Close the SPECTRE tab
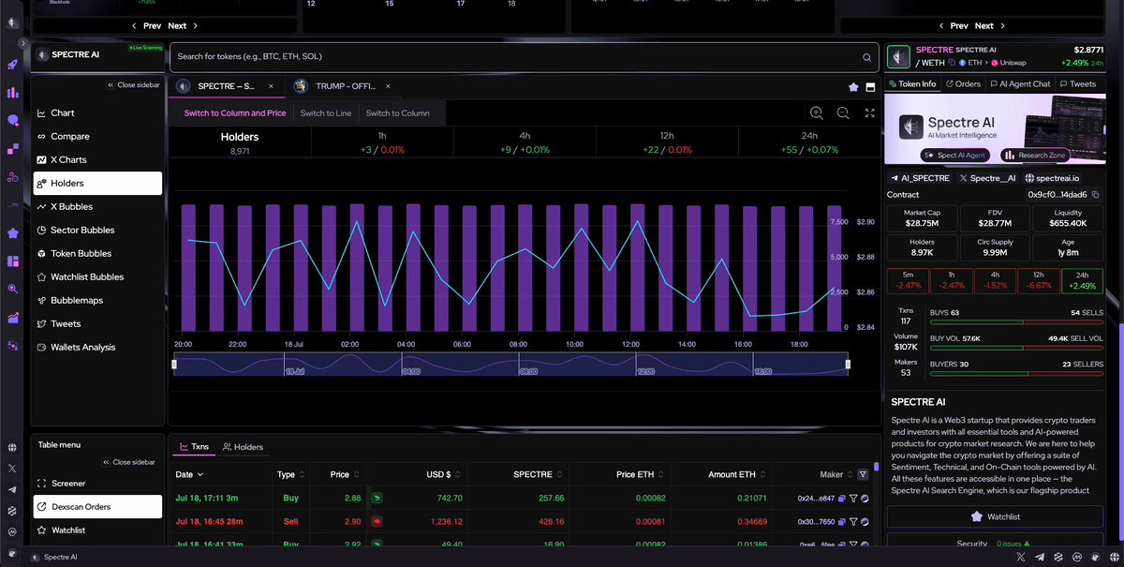This screenshot has width=1124, height=567. 272,86
